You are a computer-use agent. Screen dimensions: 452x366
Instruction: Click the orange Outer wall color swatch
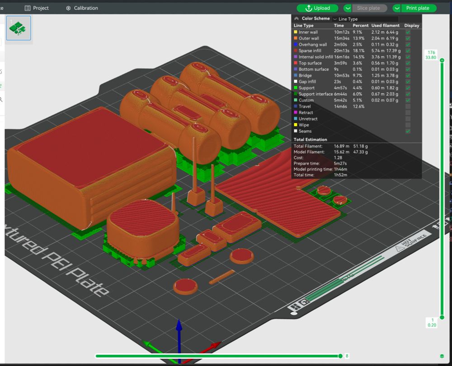point(296,38)
